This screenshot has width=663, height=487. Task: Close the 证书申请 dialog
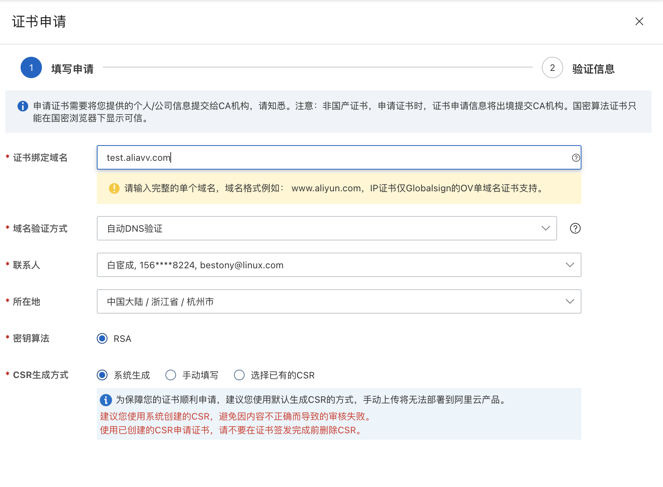(x=639, y=21)
